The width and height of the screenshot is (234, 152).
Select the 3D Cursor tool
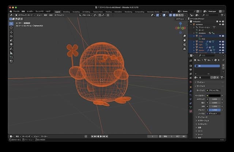click(x=11, y=28)
